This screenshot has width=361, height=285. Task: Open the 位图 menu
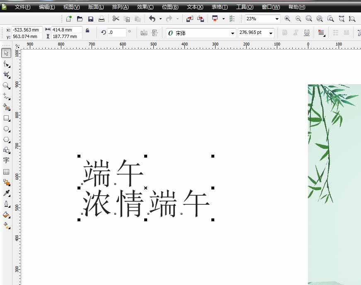(x=170, y=7)
